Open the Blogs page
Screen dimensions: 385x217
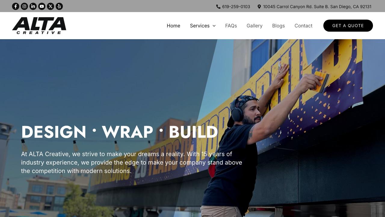(279, 26)
